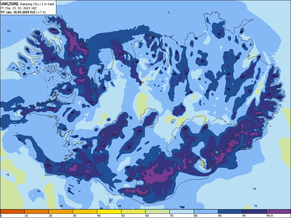Click the 0–10 dark orange legend swatch
This screenshot has width=291, height=218.
click(x=12, y=212)
